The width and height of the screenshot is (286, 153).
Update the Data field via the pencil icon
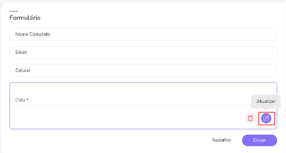266,118
